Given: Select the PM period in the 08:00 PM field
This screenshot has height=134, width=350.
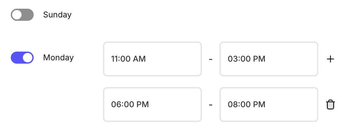Looking at the screenshot, I should (x=259, y=105).
